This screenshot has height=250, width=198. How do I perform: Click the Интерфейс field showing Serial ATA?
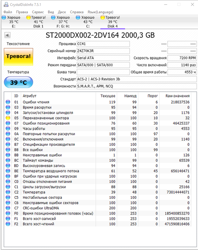[x=103, y=58]
